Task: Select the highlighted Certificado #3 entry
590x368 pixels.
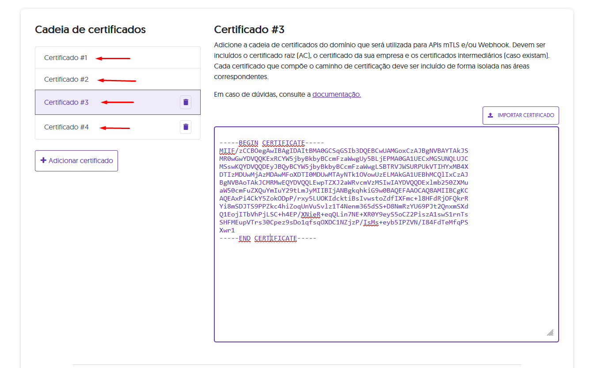Action: pyautogui.click(x=66, y=102)
